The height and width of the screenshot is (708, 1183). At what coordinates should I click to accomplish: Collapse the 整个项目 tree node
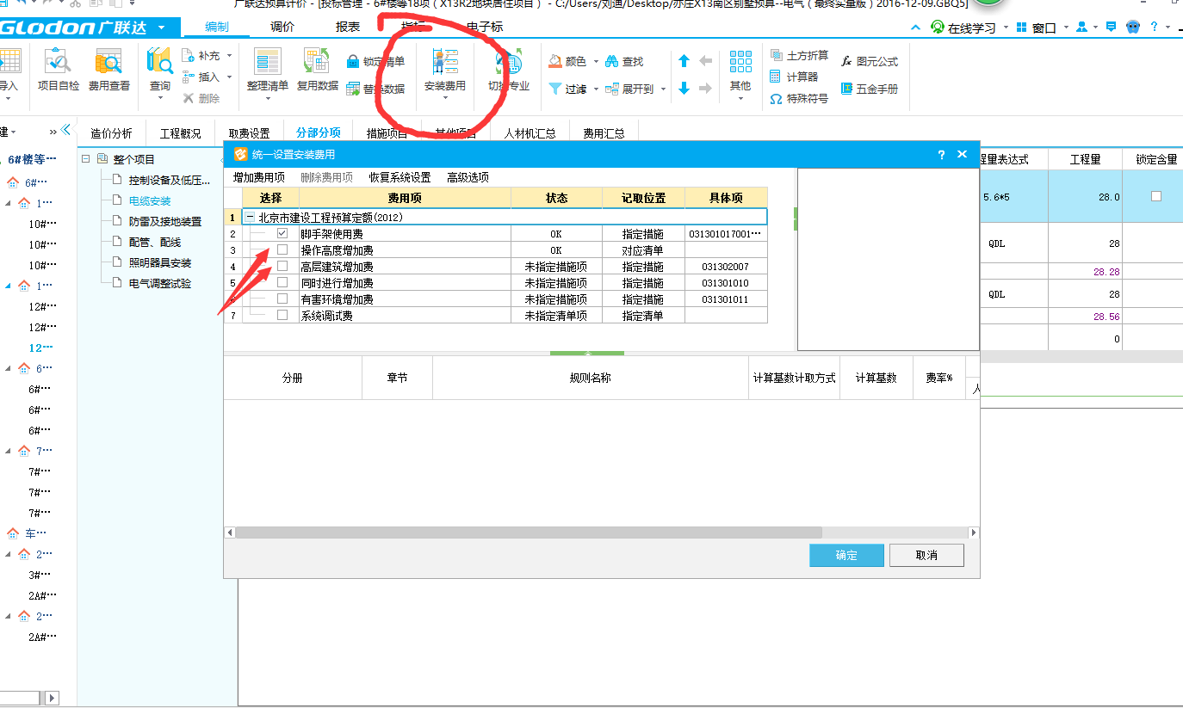pyautogui.click(x=85, y=159)
